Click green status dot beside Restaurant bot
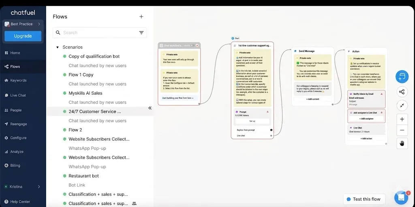The width and height of the screenshot is (415, 207). tap(64, 176)
